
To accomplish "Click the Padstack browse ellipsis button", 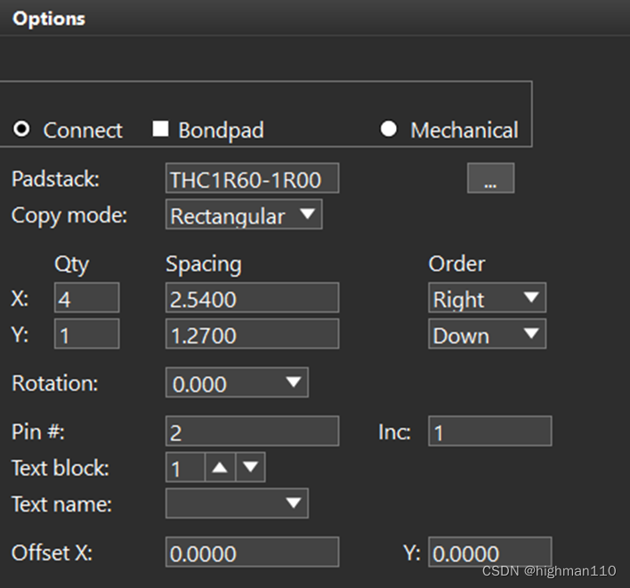I will point(490,179).
